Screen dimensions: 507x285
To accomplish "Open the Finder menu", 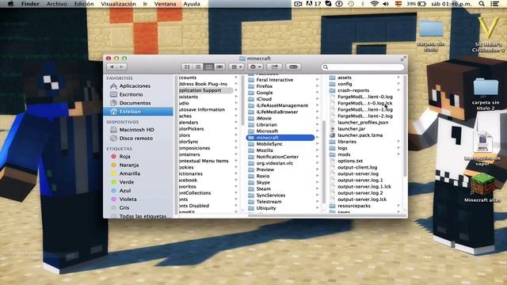I will click(x=30, y=4).
